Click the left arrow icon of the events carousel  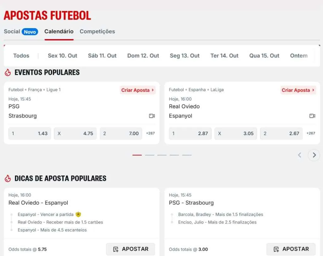(x=300, y=155)
